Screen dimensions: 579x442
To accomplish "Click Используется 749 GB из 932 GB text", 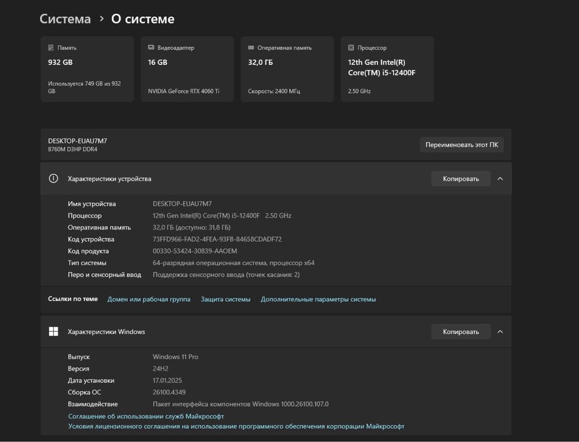I will tap(85, 87).
